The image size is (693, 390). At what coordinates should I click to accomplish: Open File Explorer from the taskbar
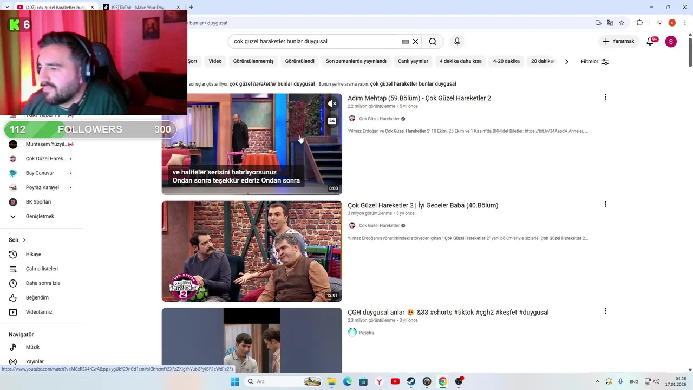tap(331, 381)
